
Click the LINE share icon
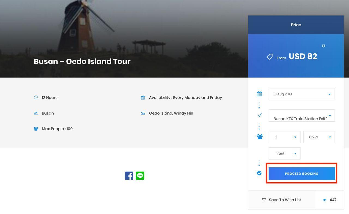[x=140, y=176]
